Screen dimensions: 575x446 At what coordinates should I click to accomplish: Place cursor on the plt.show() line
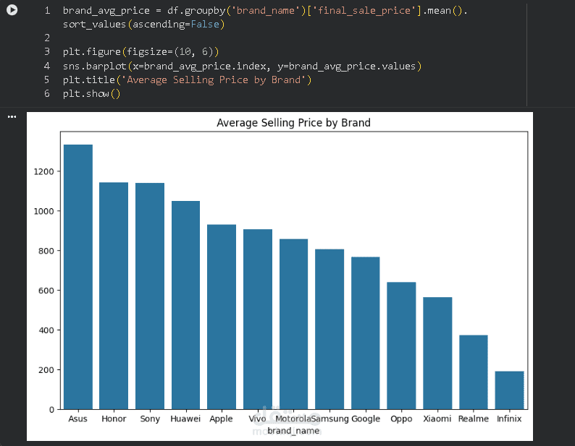[91, 94]
